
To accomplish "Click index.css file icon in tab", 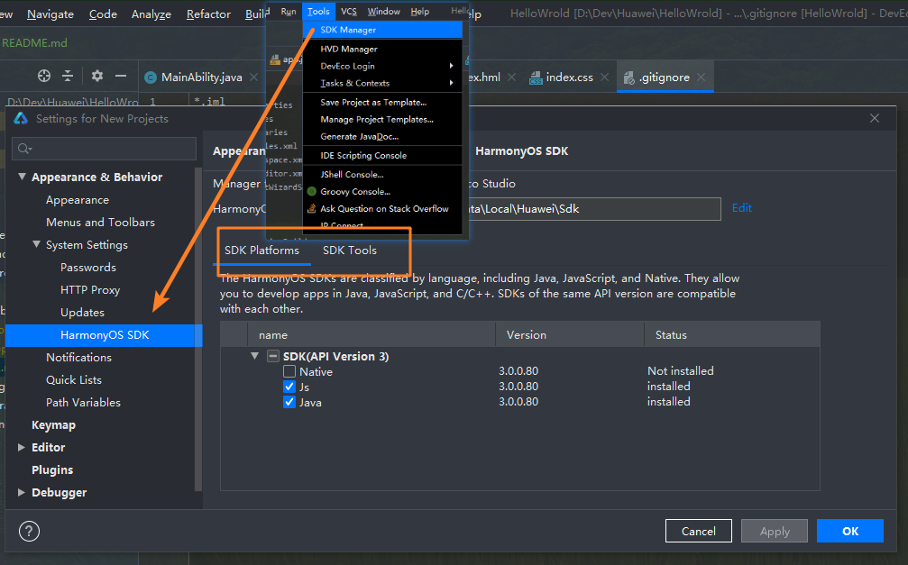I will [x=536, y=77].
